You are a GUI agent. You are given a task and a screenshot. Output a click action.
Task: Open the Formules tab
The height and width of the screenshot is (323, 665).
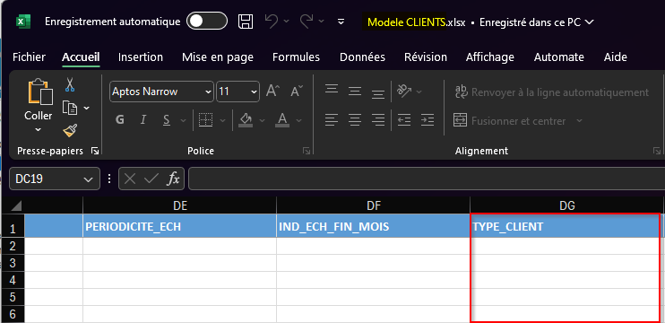point(296,57)
